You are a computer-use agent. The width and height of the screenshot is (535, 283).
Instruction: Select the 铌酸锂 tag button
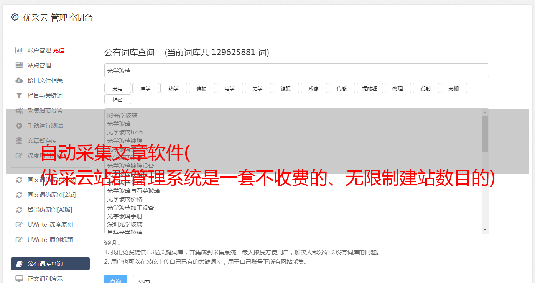pos(370,88)
